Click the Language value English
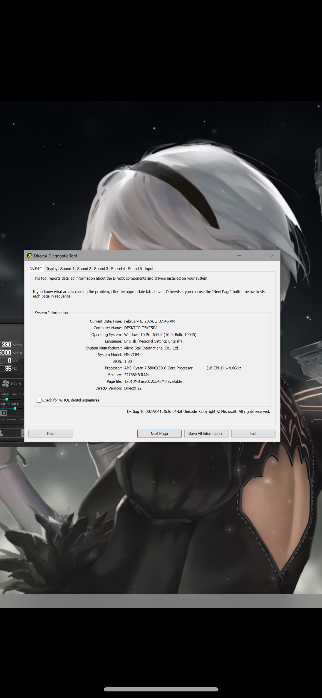Viewport: 322px width, 698px height. tap(153, 341)
